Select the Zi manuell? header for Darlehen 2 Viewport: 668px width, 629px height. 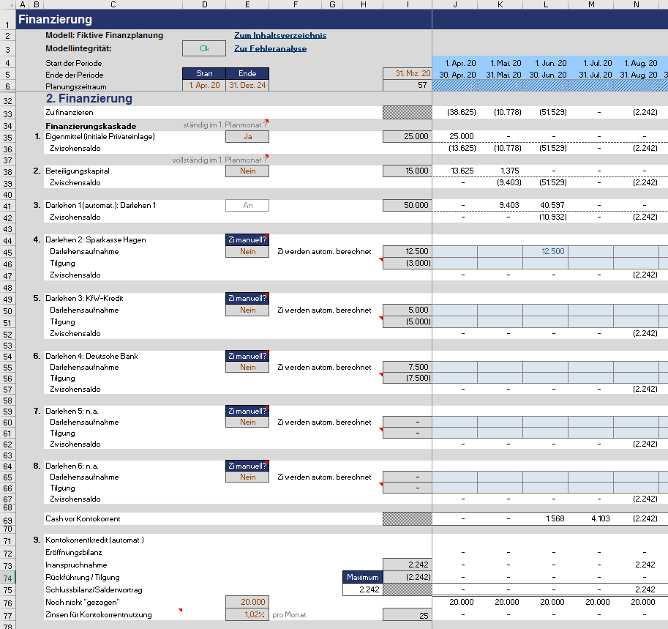coord(247,240)
